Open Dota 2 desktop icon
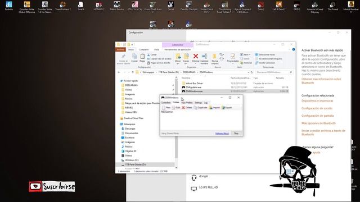 [x=261, y=6]
